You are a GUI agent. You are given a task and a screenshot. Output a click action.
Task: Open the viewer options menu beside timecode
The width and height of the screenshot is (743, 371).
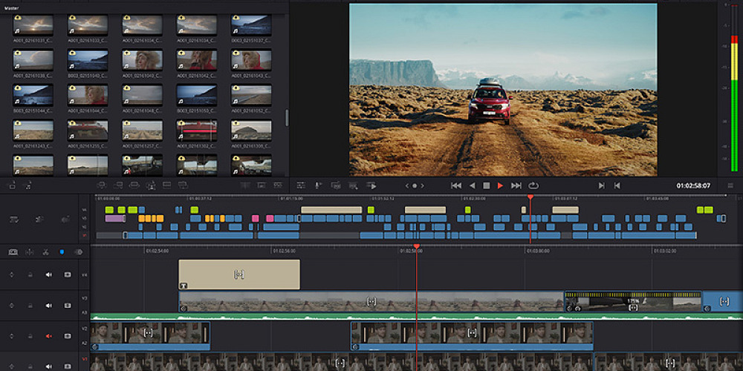pyautogui.click(x=730, y=185)
